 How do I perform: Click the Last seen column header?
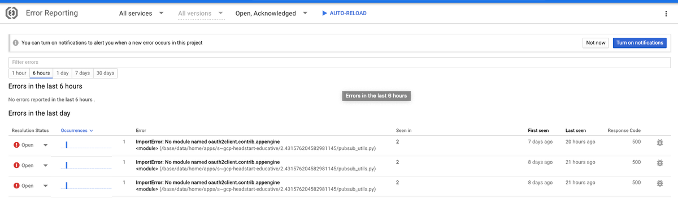(576, 131)
